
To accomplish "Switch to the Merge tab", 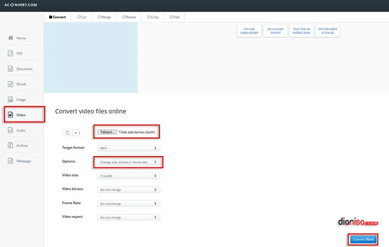I will (x=104, y=17).
